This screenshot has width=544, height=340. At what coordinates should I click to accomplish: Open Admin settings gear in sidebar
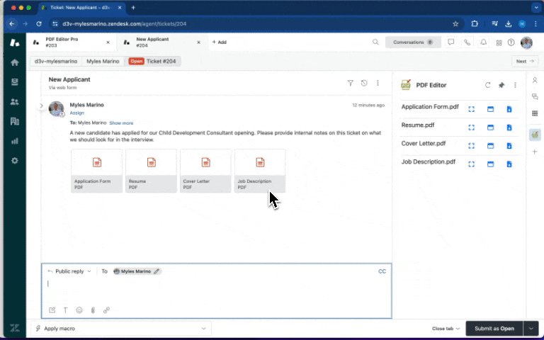pos(14,161)
